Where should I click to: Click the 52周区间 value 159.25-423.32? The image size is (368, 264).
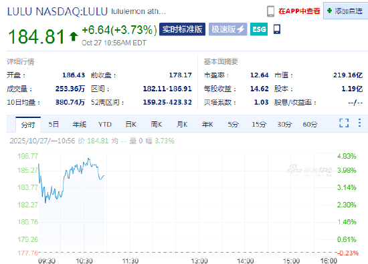tap(167, 102)
